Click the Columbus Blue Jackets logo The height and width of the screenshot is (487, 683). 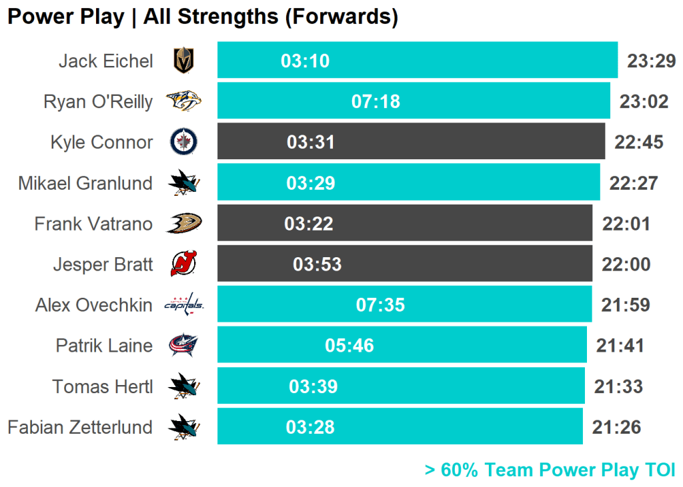point(183,345)
